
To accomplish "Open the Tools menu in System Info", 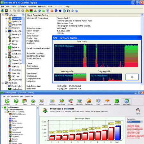I will point(50,6).
